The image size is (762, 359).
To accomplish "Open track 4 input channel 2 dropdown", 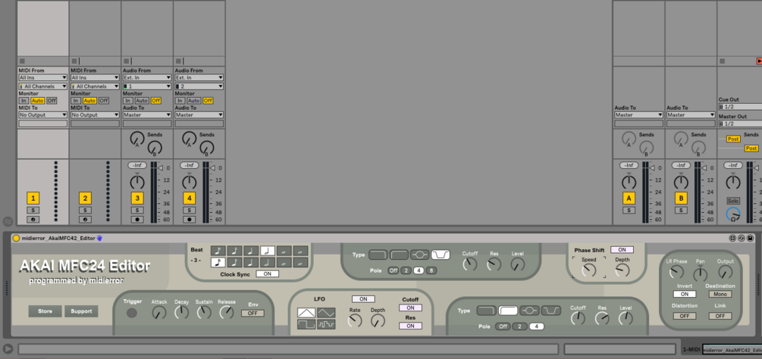I will click(199, 86).
